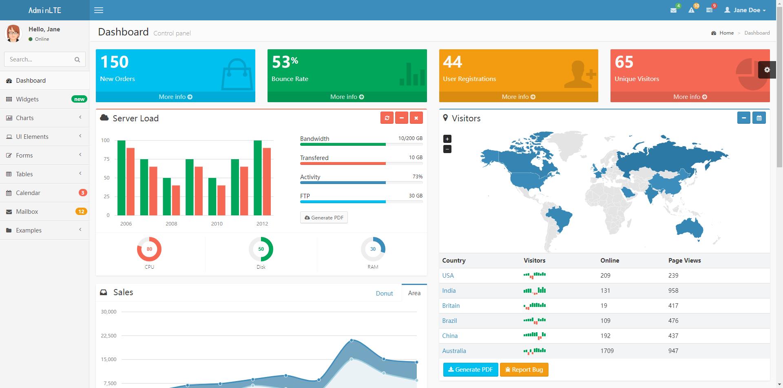Image resolution: width=783 pixels, height=388 pixels.
Task: Click the Visitors map marker icon
Action: pos(445,118)
